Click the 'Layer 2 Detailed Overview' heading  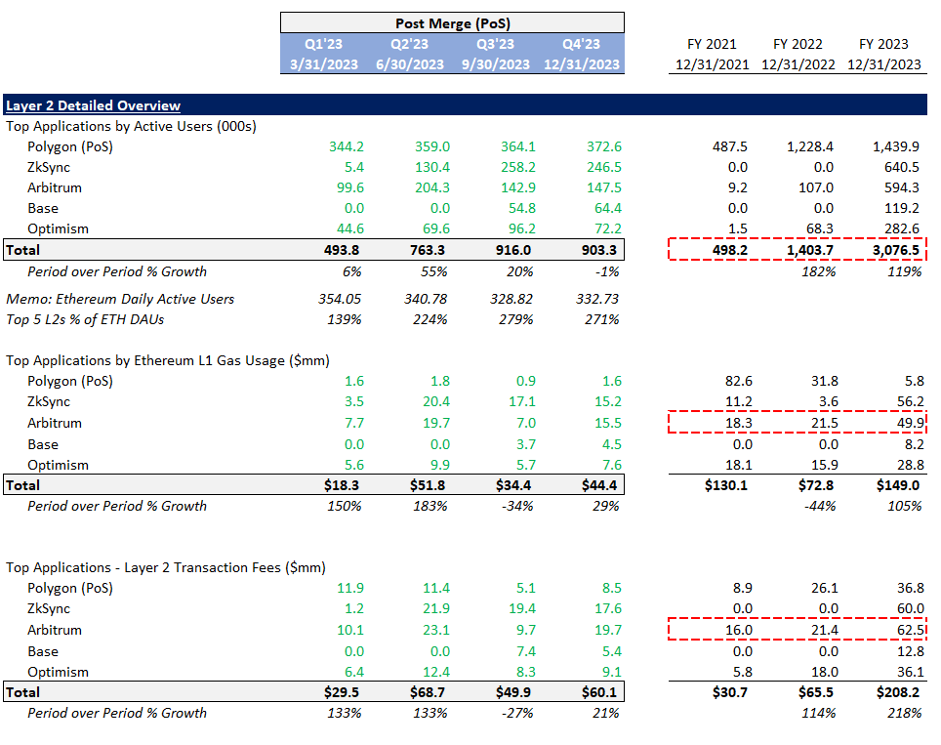93,105
